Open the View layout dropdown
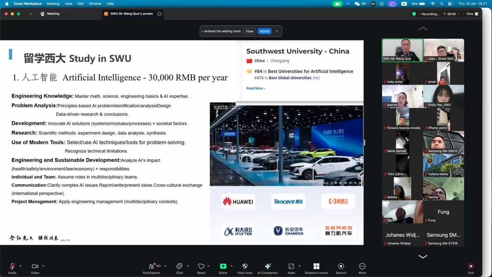 pyautogui.click(x=472, y=14)
